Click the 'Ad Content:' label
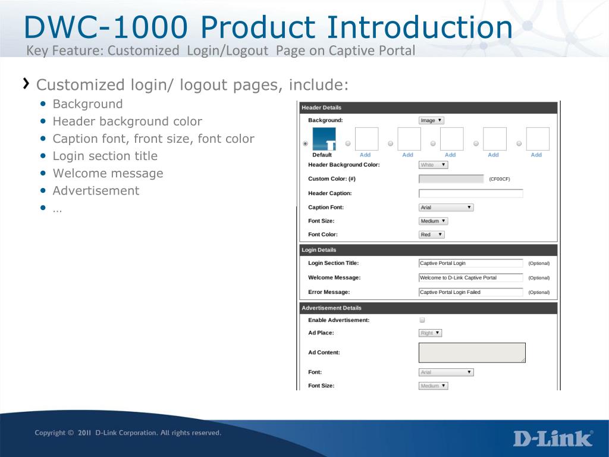The image size is (609, 457). click(324, 352)
